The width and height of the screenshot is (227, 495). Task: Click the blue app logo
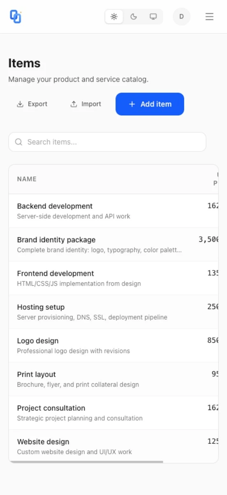[15, 16]
